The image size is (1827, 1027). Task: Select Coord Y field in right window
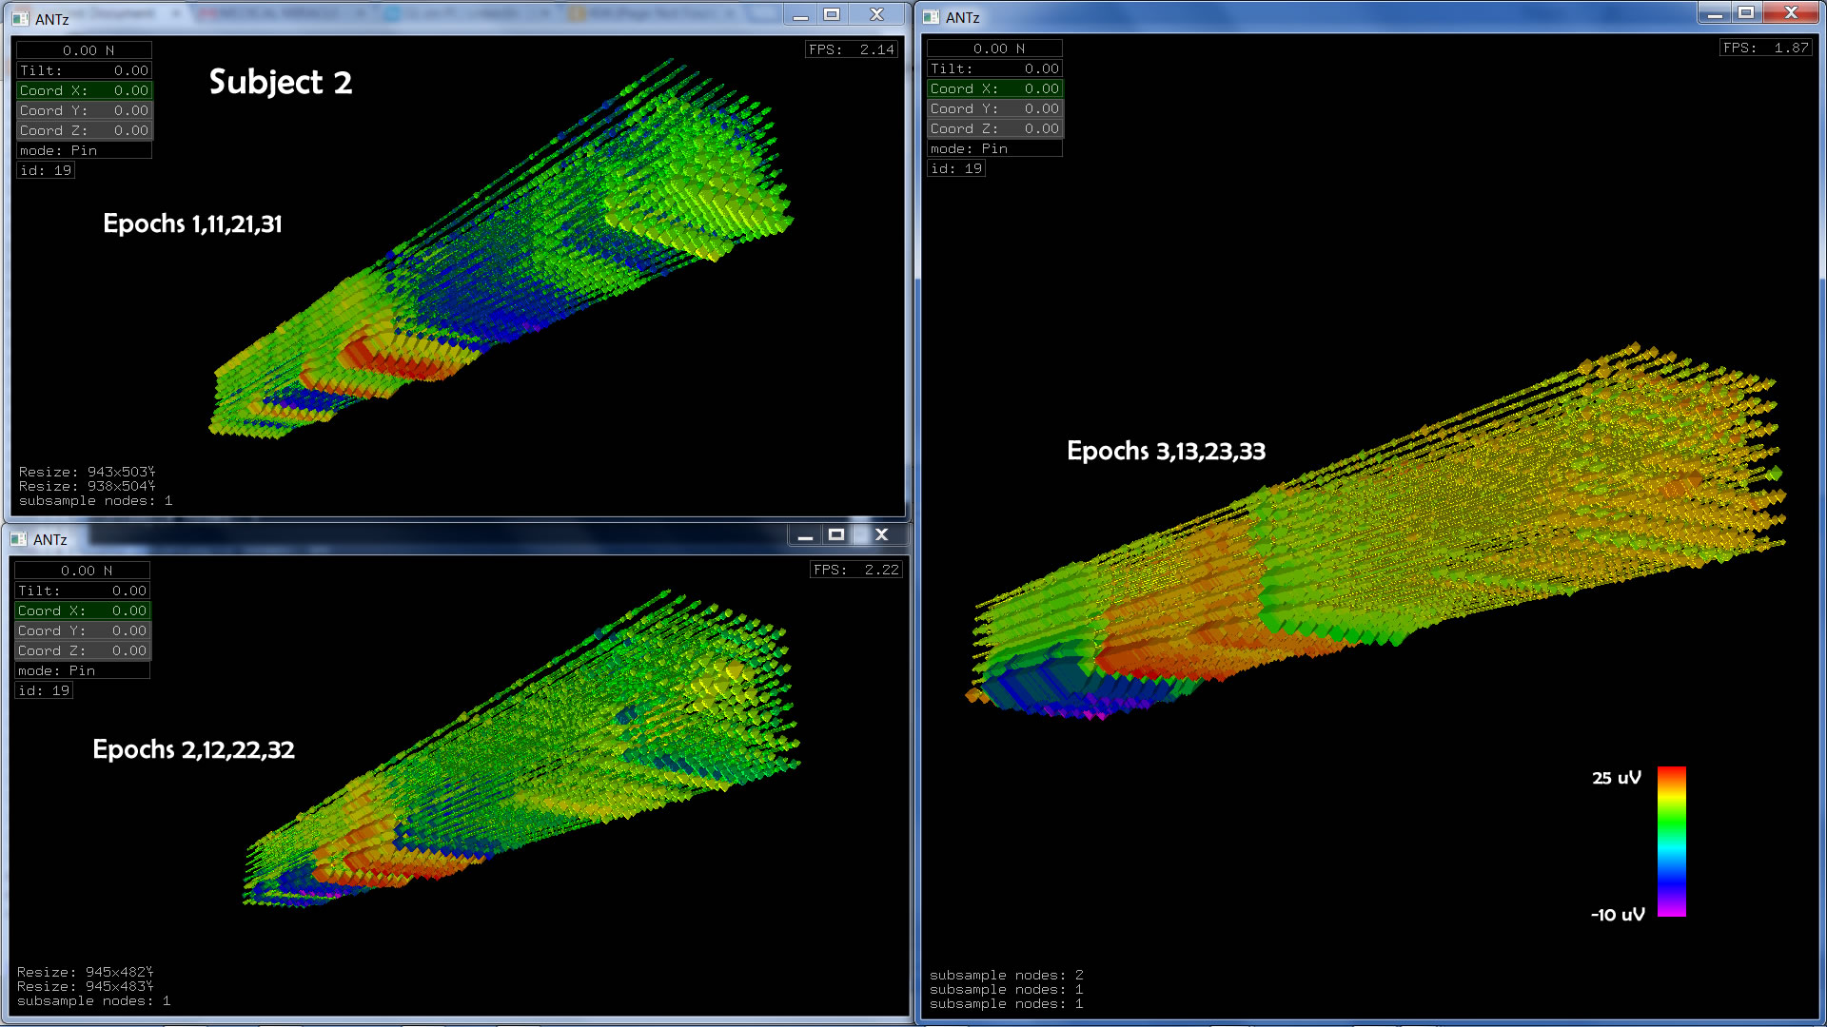994,108
